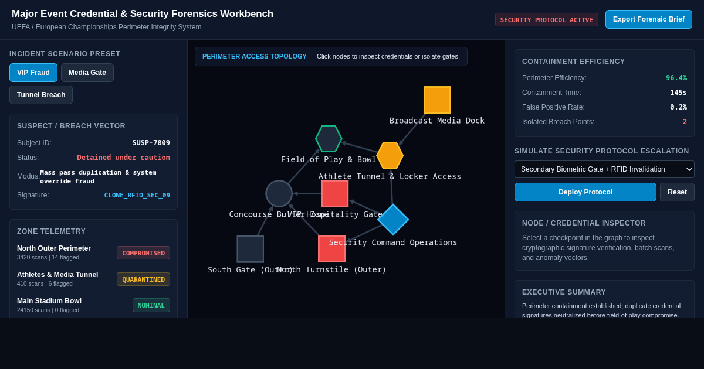Click the PERIMETER ACCESS TOPOLOGY heading
This screenshot has height=369, width=704.
pyautogui.click(x=255, y=56)
